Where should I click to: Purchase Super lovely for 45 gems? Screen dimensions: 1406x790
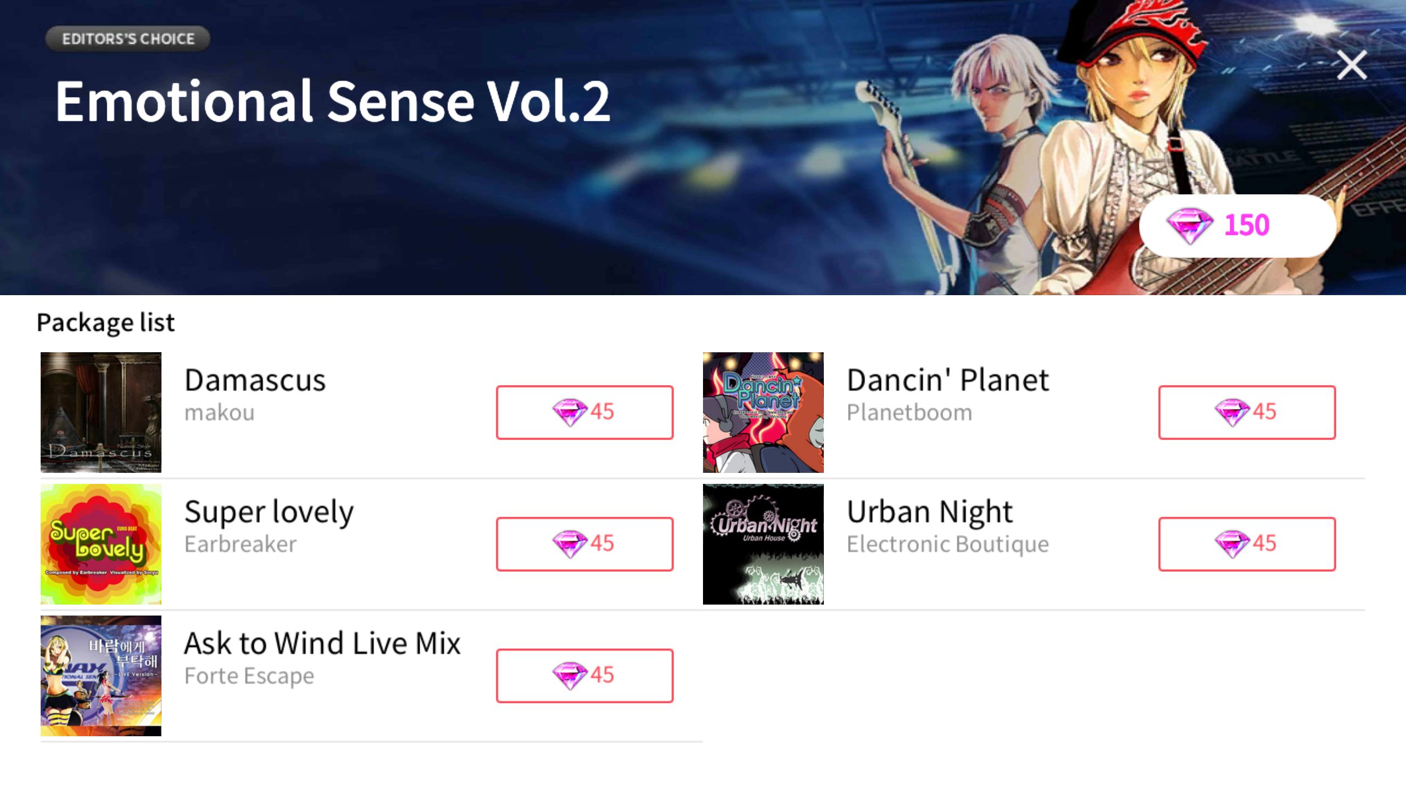584,544
